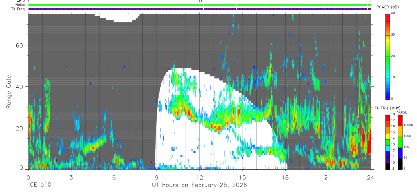Click the power color bar gradient
The image size is (417, 192).
[x=387, y=56]
